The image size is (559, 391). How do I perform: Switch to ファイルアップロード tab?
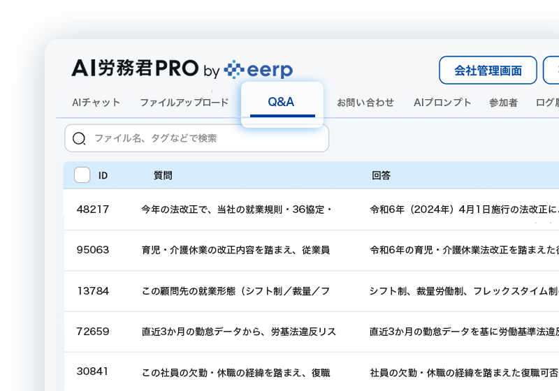click(x=184, y=103)
